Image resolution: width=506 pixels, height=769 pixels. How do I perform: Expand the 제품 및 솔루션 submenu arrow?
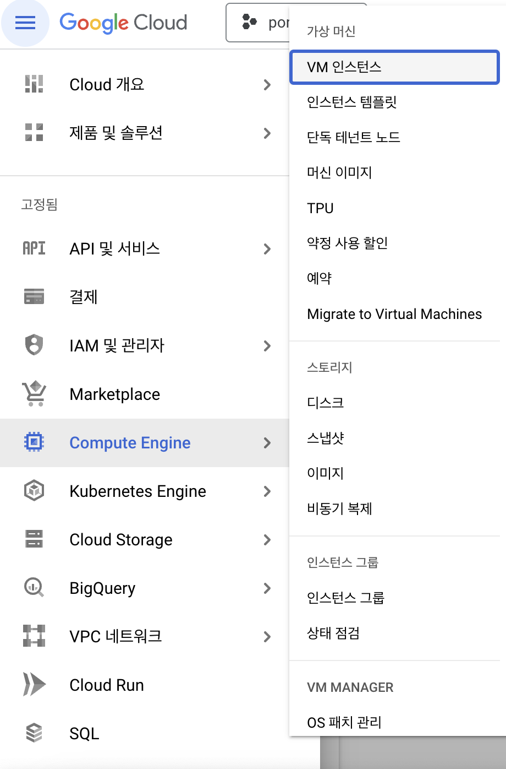(267, 133)
